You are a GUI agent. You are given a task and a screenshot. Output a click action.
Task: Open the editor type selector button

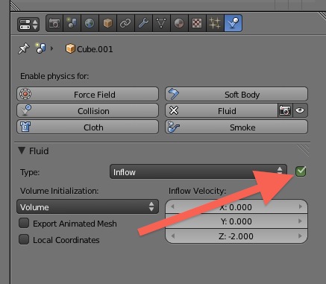pyautogui.click(x=28, y=24)
